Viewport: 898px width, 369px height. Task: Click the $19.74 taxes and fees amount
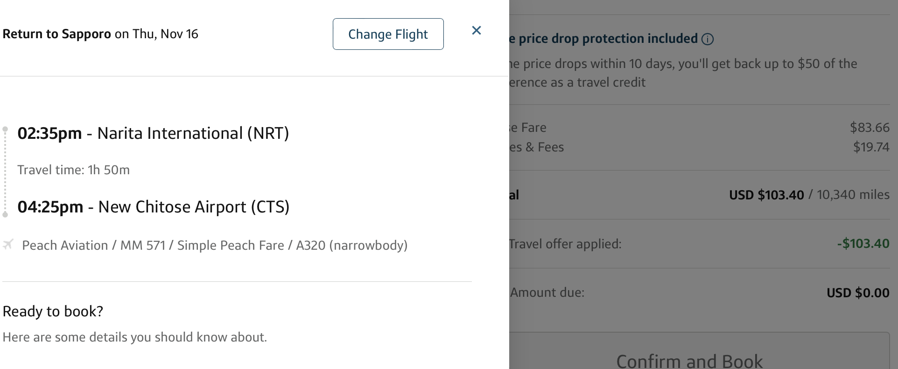tap(870, 147)
